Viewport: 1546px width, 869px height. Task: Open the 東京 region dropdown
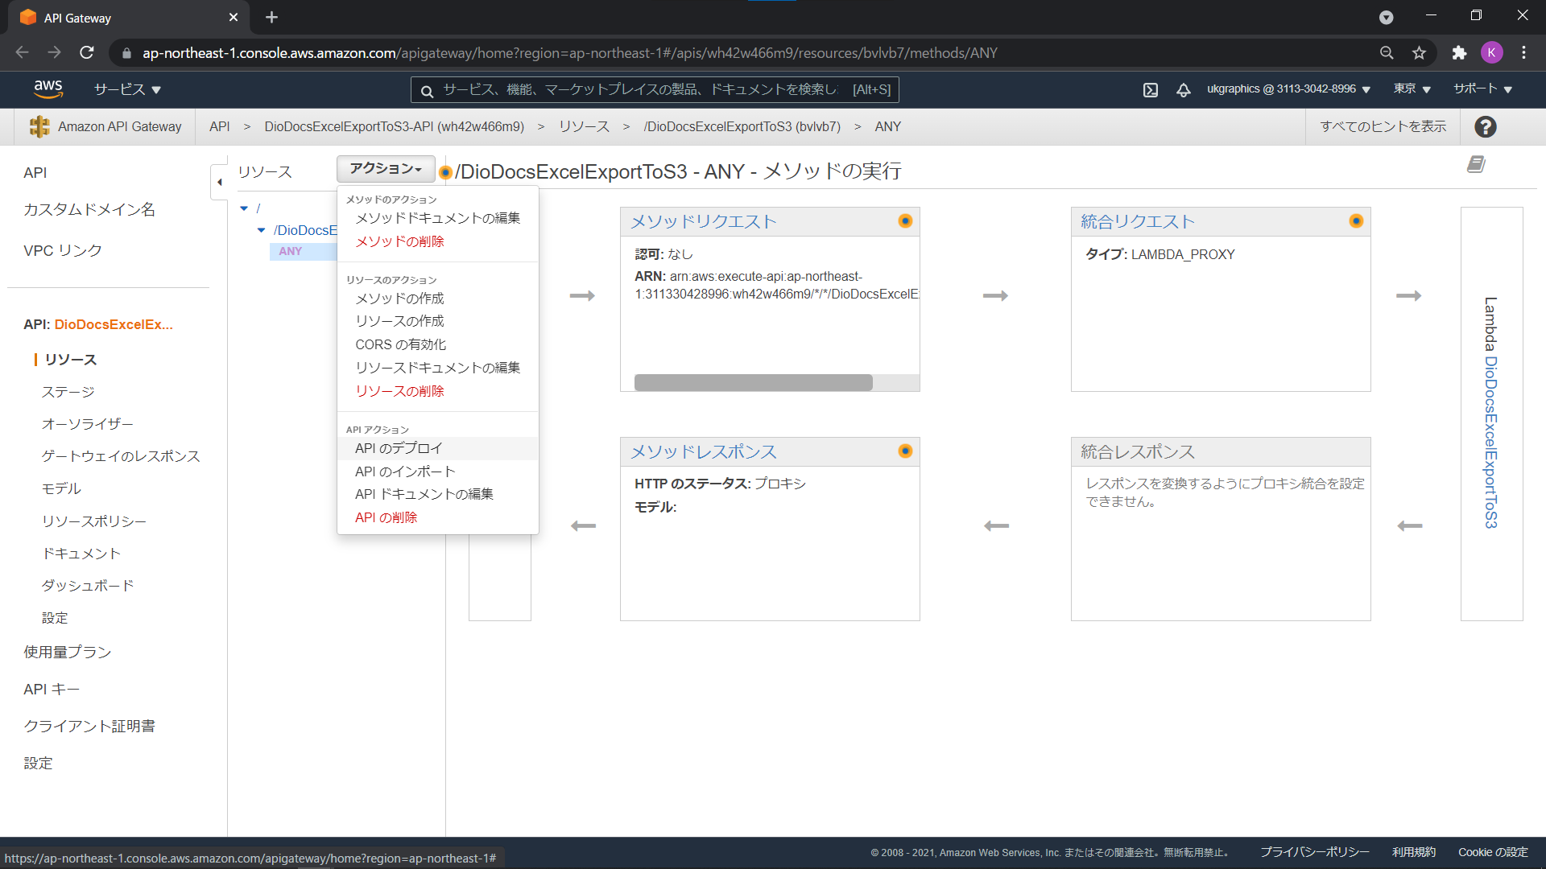1412,89
